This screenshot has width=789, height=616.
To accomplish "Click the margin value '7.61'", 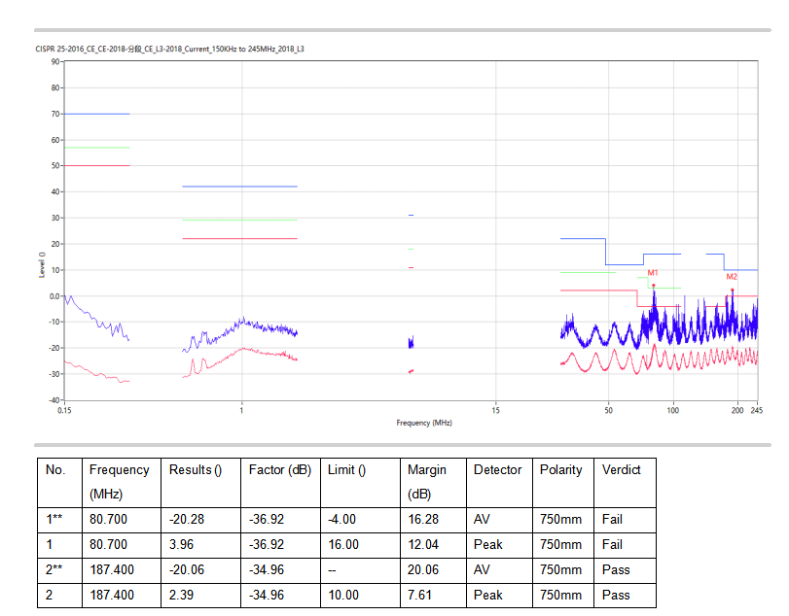I will tap(419, 595).
